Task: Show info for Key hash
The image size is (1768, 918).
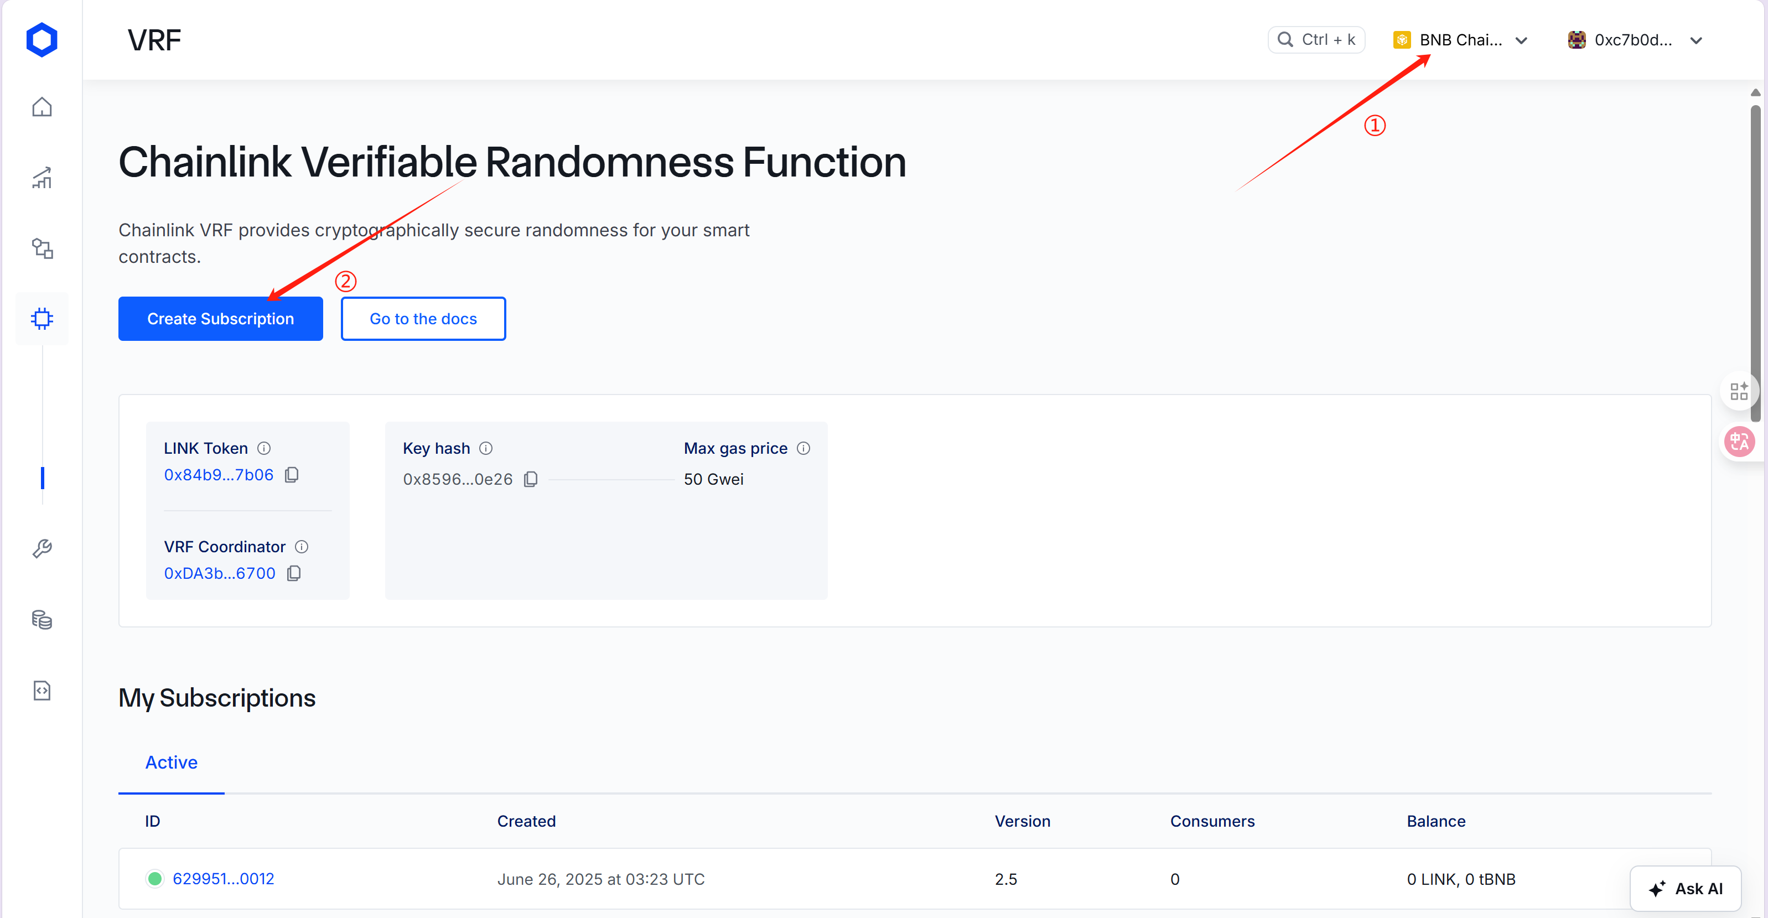Action: click(486, 448)
